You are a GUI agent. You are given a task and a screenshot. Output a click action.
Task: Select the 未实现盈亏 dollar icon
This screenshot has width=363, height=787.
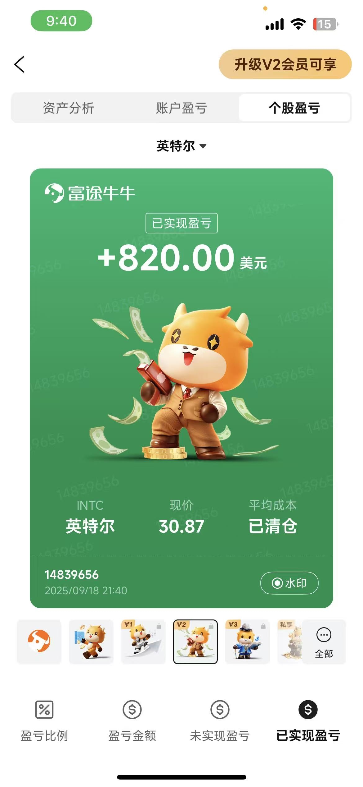(x=220, y=710)
